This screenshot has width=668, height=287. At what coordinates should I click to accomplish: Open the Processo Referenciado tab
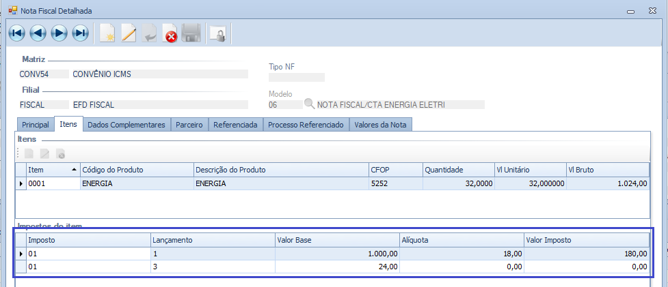point(306,125)
